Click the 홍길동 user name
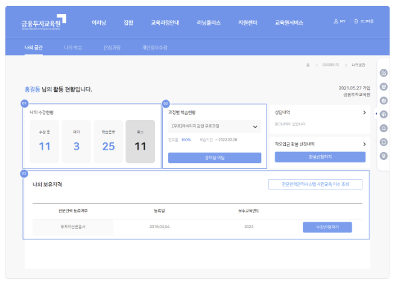The width and height of the screenshot is (395, 283). pyautogui.click(x=32, y=89)
